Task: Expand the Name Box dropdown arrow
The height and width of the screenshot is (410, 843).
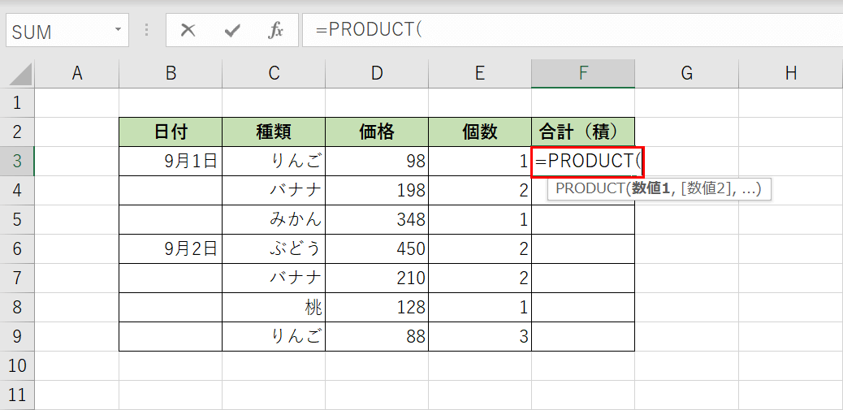Action: (x=119, y=29)
